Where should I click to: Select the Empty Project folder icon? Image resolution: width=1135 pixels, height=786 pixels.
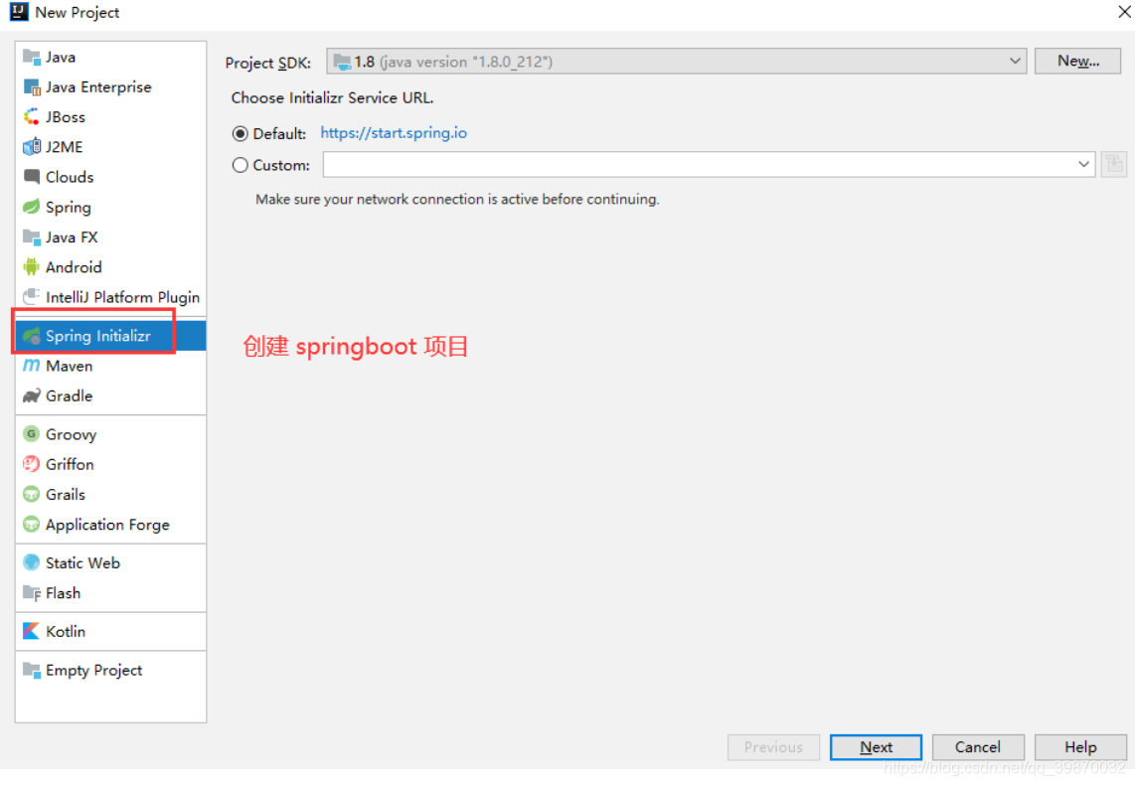(x=31, y=670)
